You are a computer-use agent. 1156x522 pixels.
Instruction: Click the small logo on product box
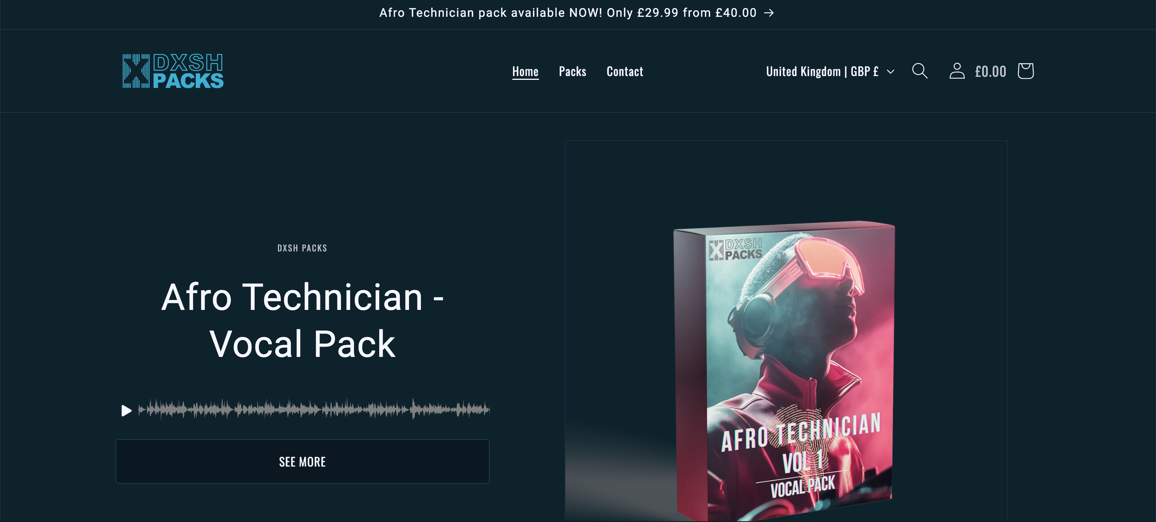click(x=735, y=249)
